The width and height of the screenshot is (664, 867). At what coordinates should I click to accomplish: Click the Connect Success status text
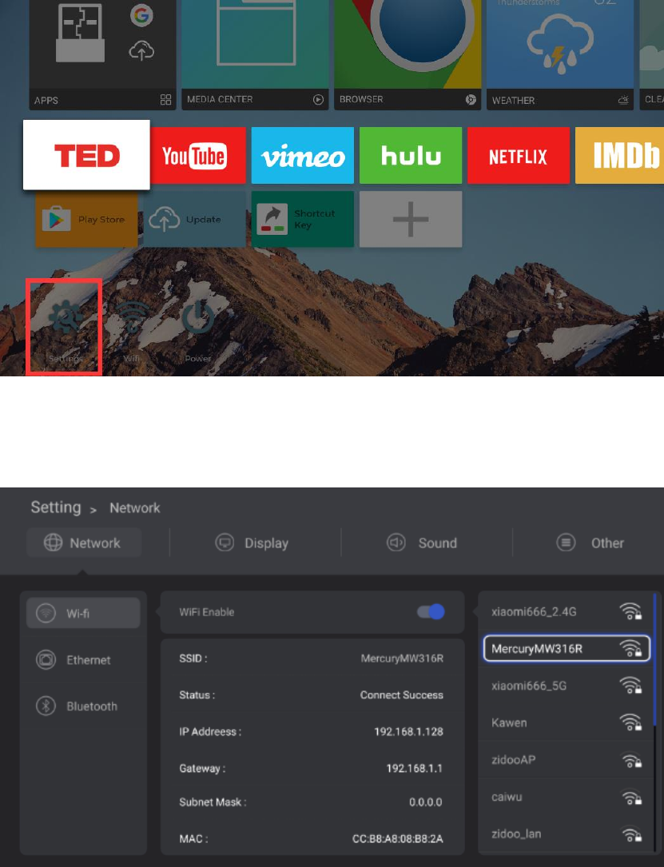(x=401, y=695)
